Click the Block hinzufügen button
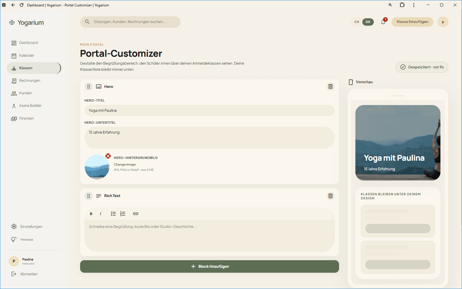Image resolution: width=462 pixels, height=289 pixels. pyautogui.click(x=209, y=266)
